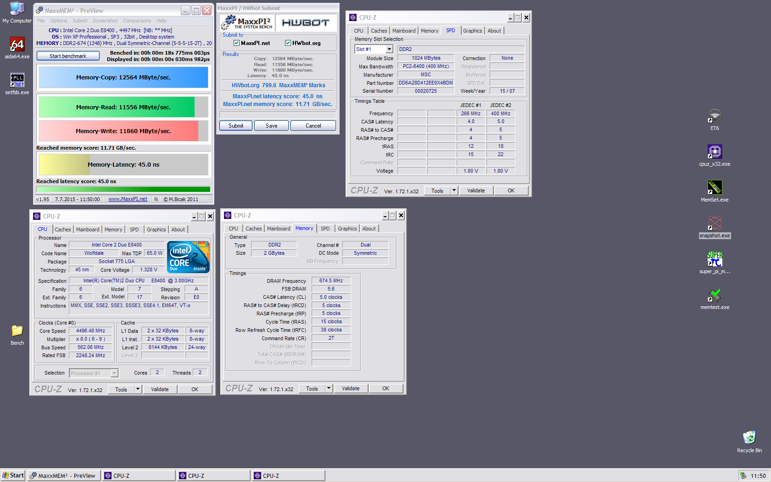Open the Recycle Bin
This screenshot has height=482, width=771.
pyautogui.click(x=749, y=442)
